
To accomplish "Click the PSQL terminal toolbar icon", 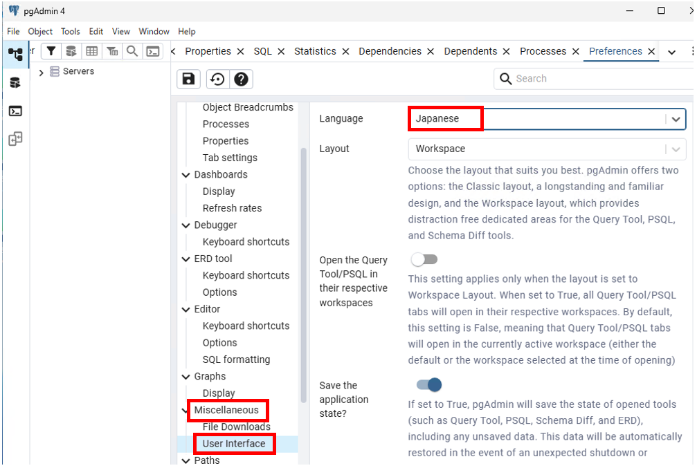I will [153, 52].
